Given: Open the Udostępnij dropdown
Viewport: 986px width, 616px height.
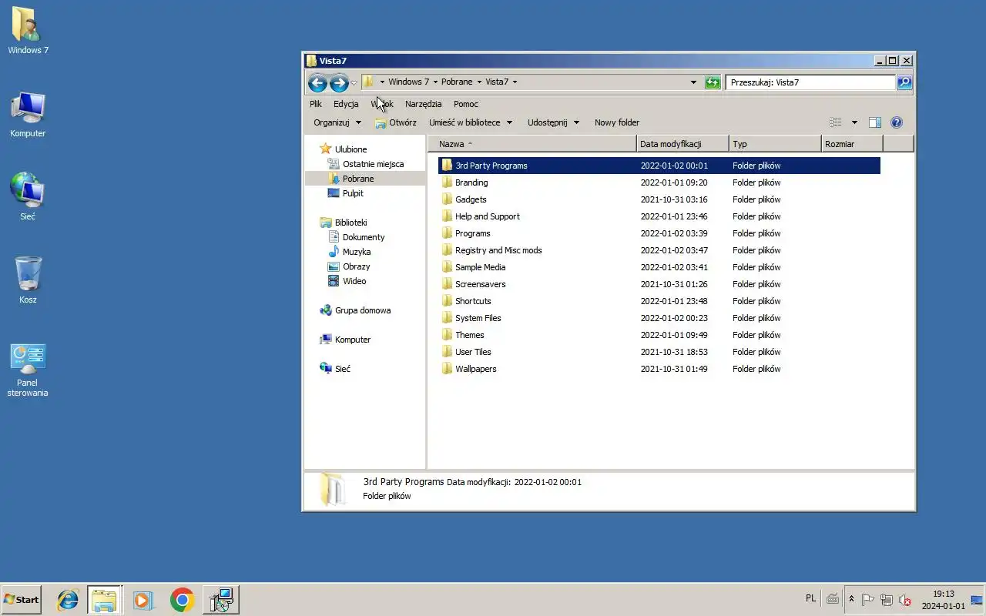Looking at the screenshot, I should point(553,122).
